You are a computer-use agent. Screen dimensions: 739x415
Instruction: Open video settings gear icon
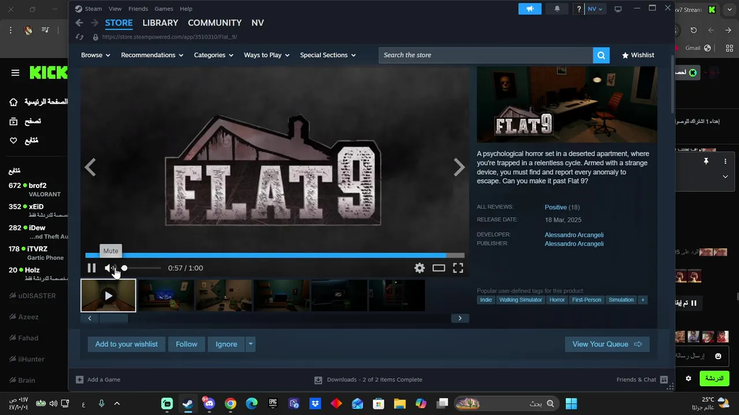click(420, 268)
